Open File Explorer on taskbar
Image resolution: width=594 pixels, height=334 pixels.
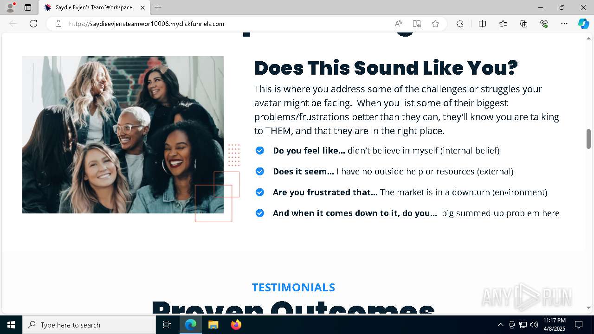(213, 325)
